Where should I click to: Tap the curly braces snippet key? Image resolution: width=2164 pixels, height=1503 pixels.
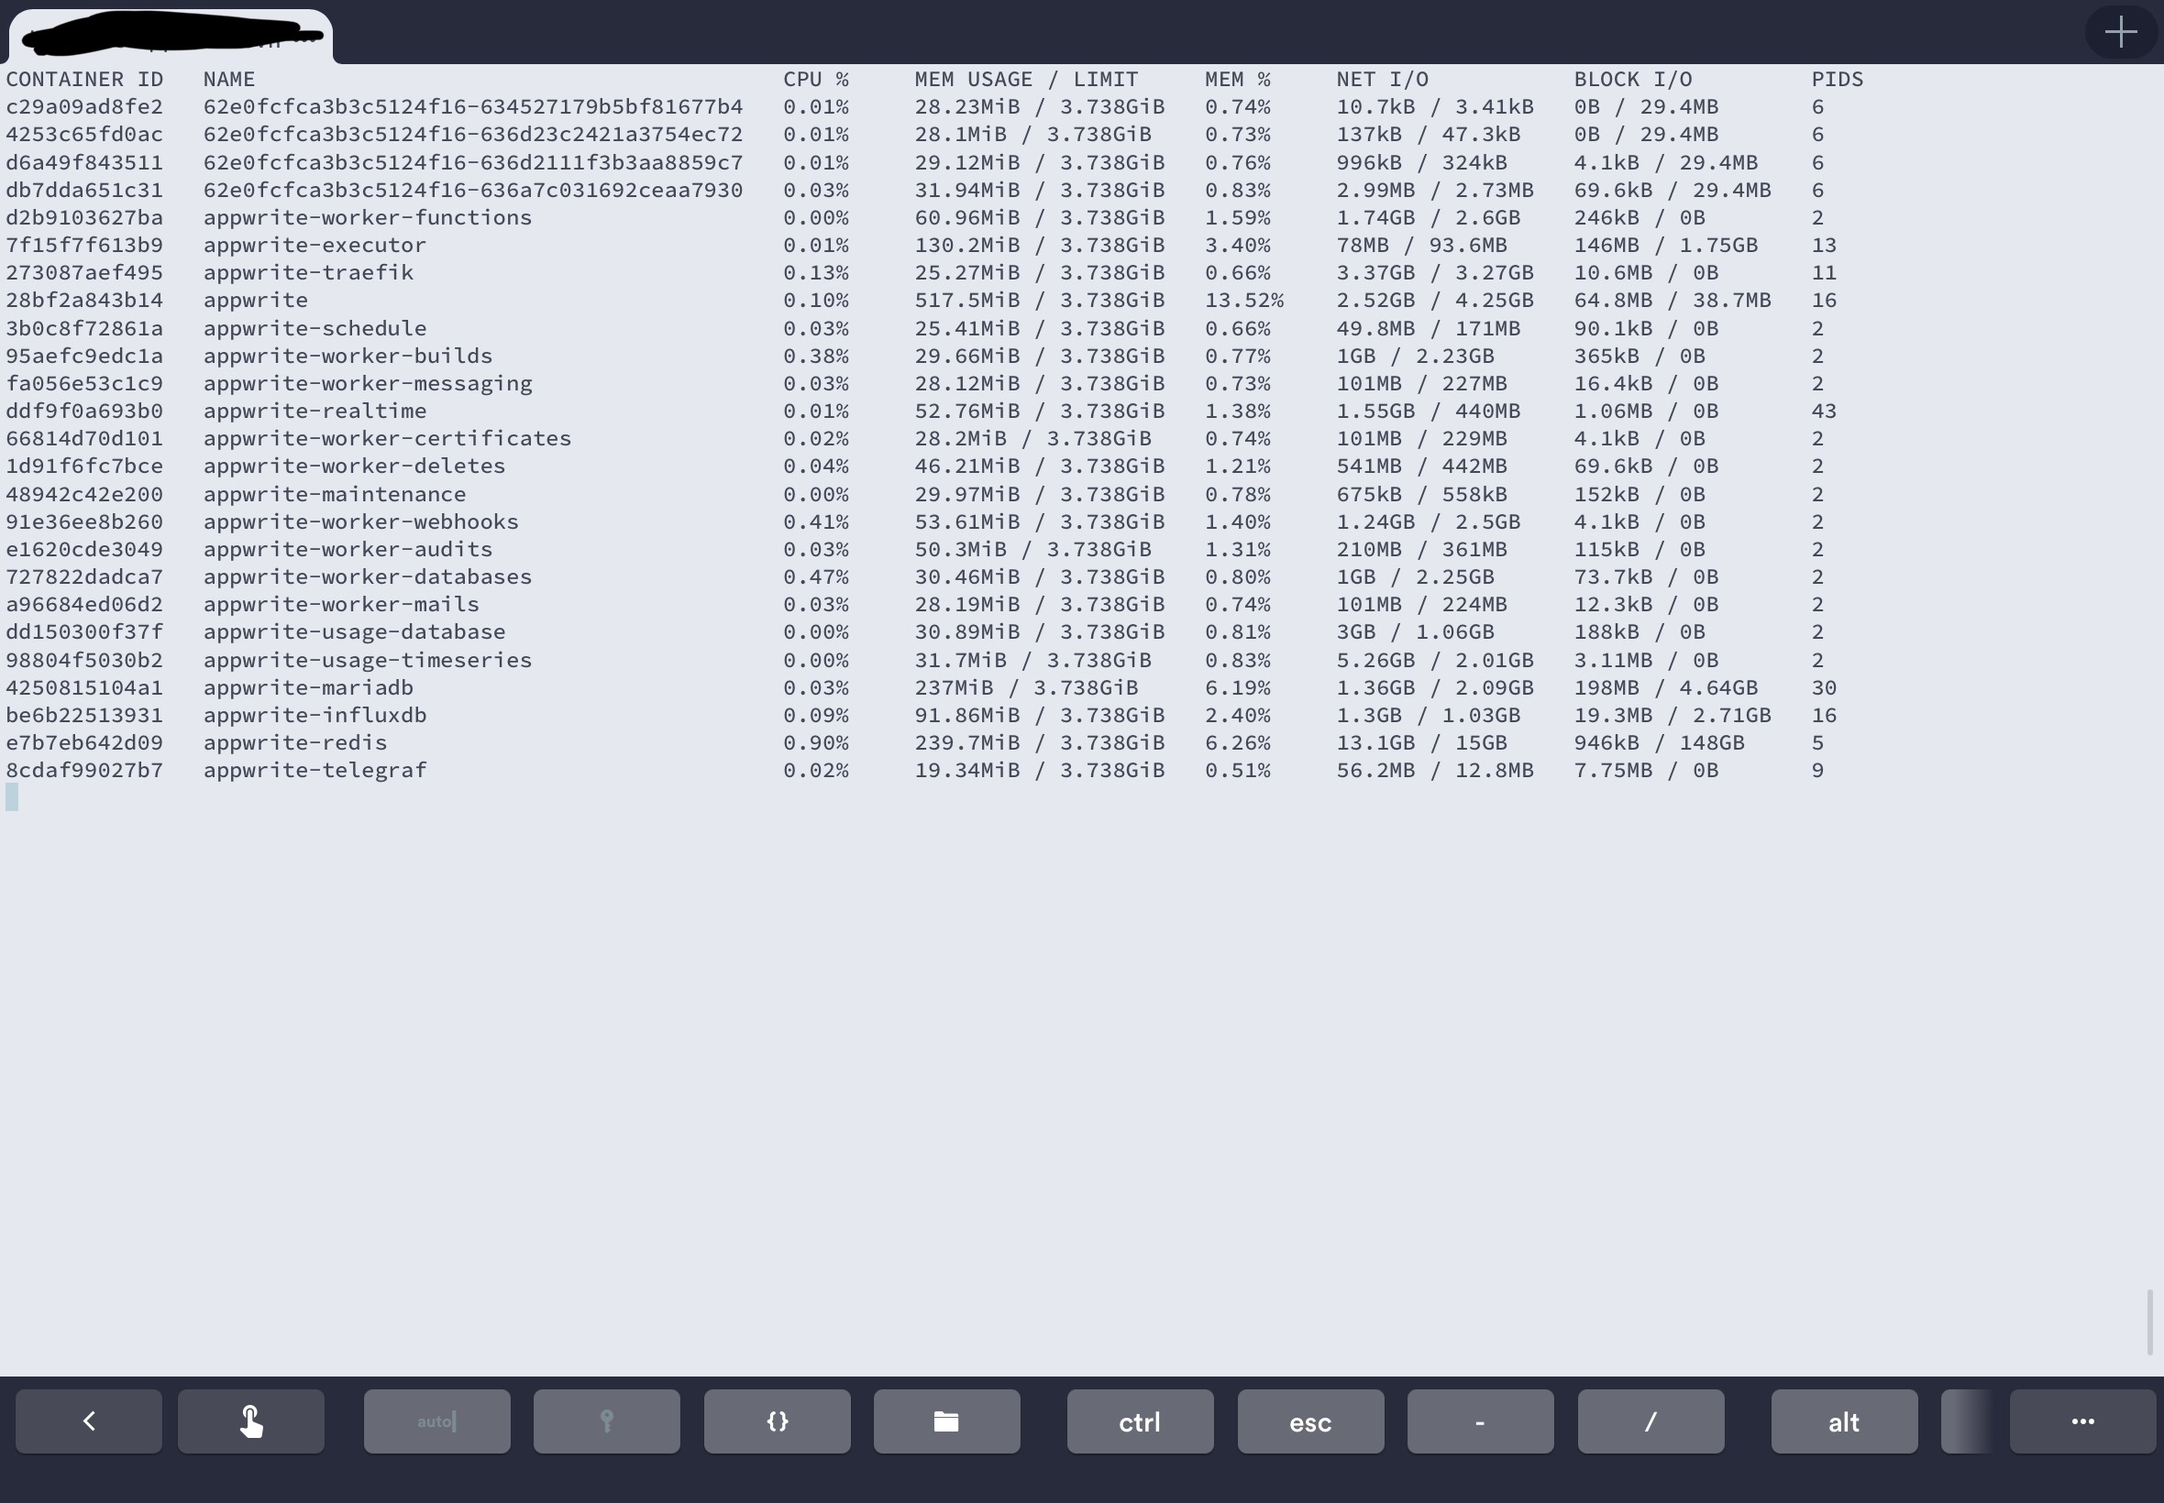pyautogui.click(x=776, y=1421)
